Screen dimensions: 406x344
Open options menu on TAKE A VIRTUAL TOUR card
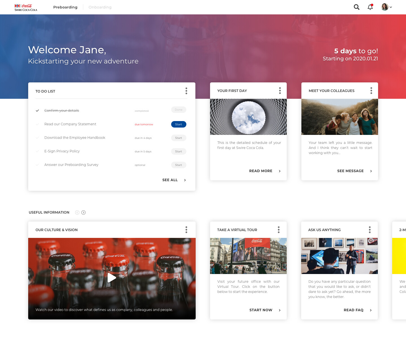coord(279,230)
